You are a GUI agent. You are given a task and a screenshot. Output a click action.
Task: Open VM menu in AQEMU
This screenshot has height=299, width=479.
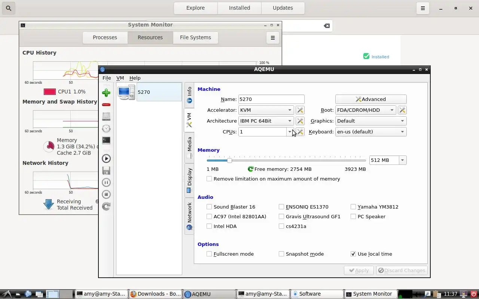point(120,78)
